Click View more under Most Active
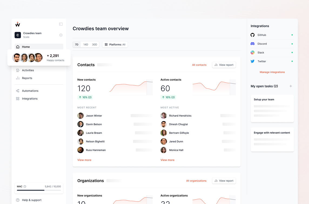 pyautogui.click(x=167, y=160)
